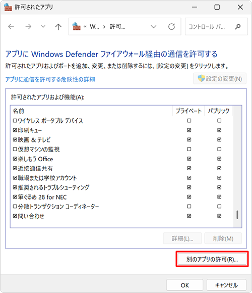The image size is (252, 293).
Task: Toggle public checkbox for 分散トランザクション コーディネーター
Action: 219,206
